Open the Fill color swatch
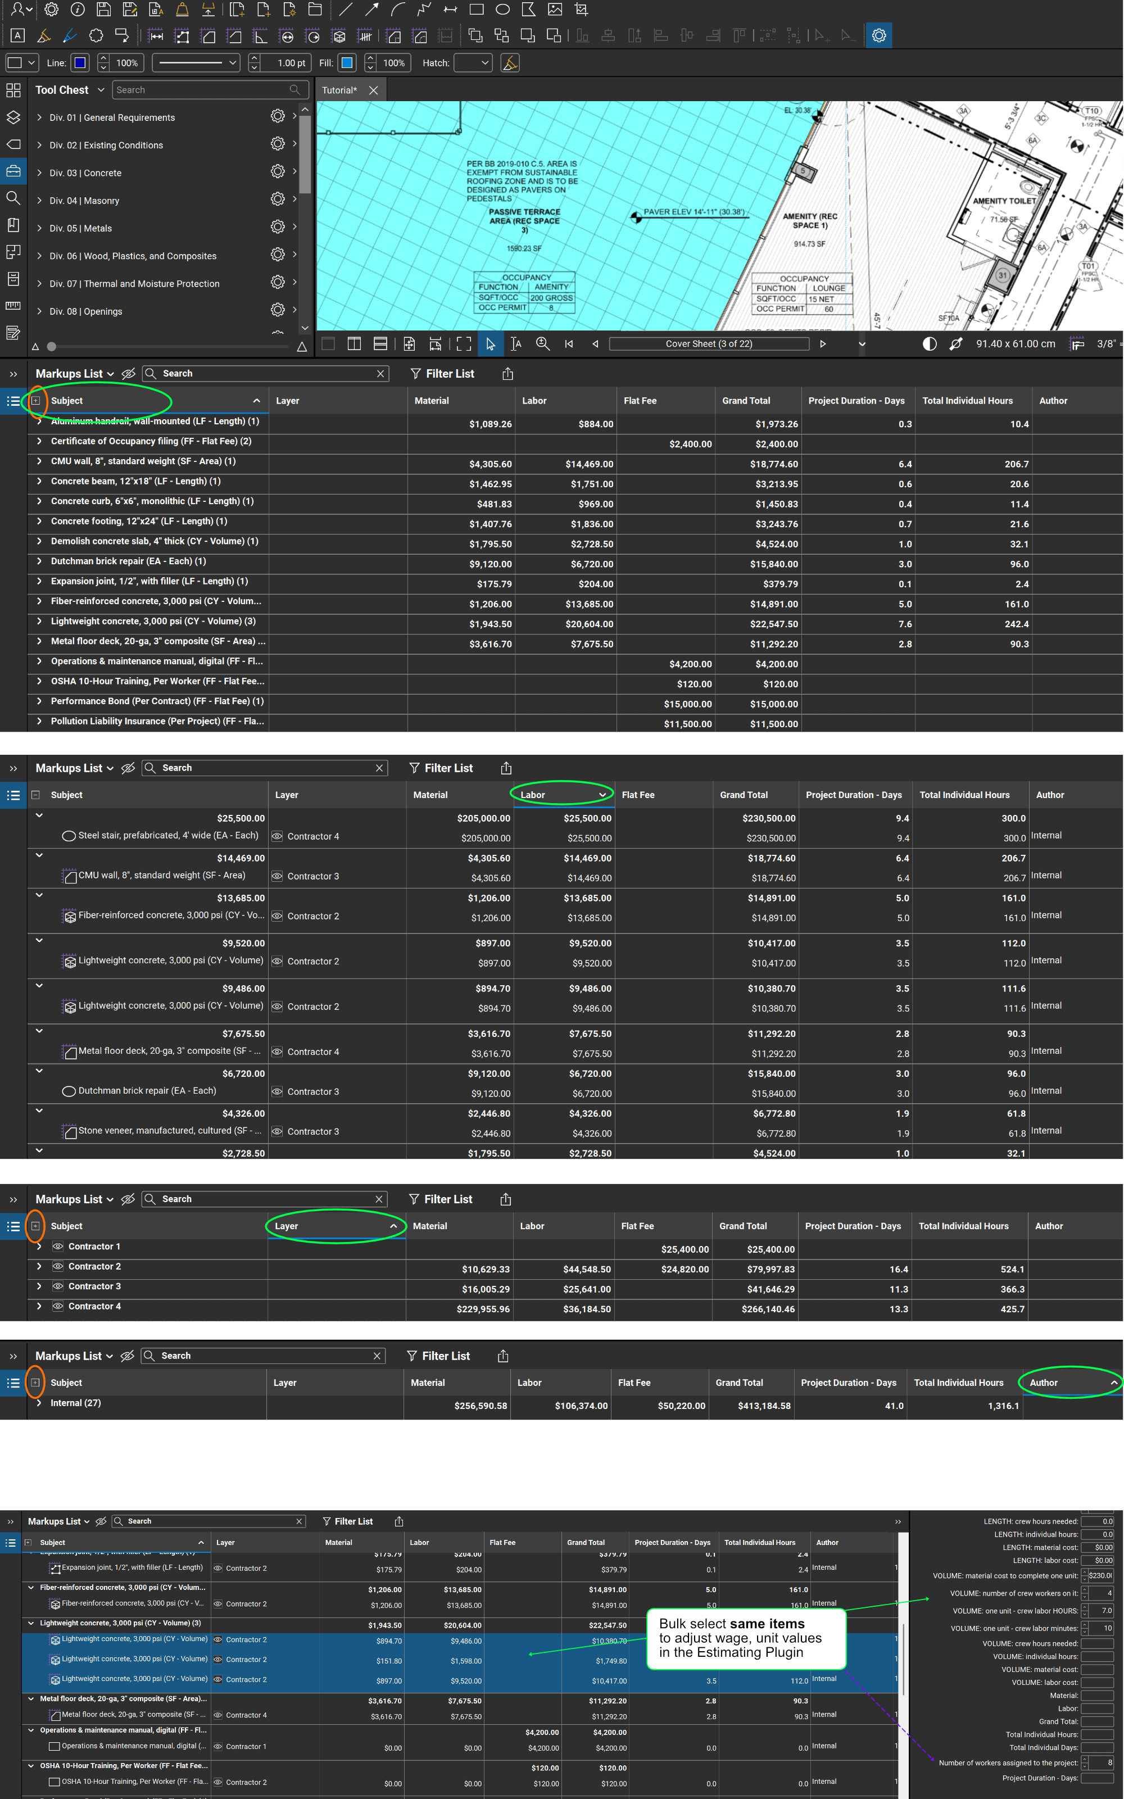The width and height of the screenshot is (1124, 1799). pos(346,63)
